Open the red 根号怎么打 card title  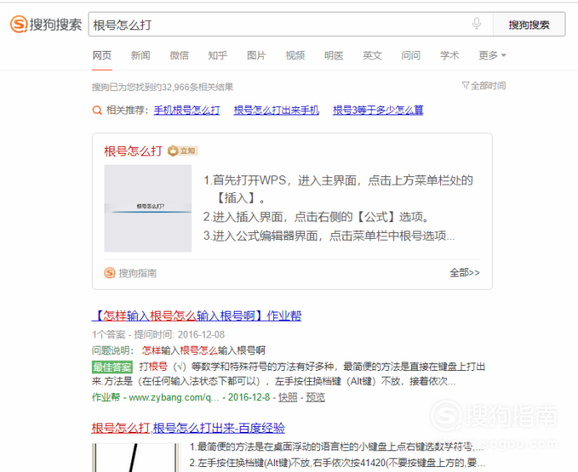pos(133,151)
